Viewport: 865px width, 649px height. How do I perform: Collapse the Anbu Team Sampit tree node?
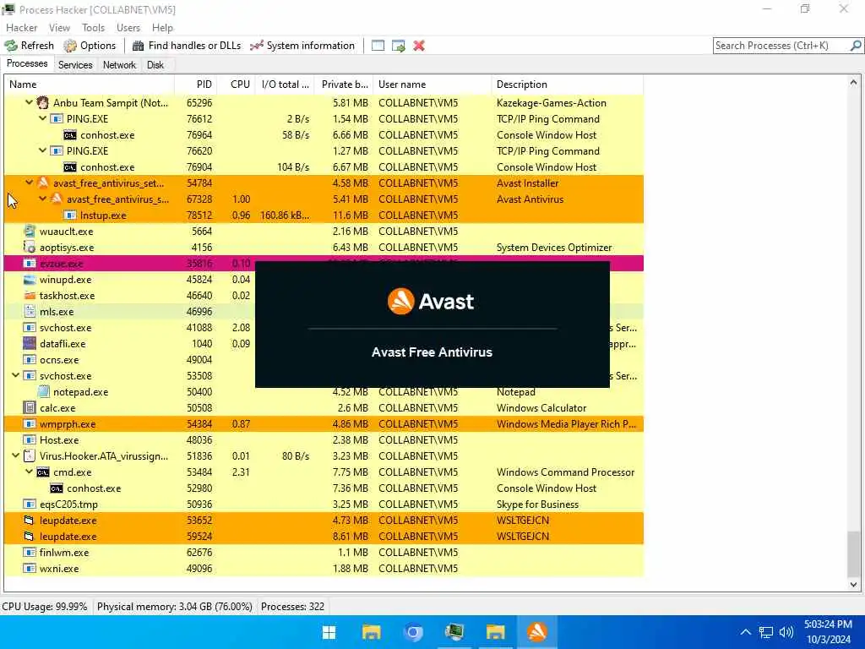pos(30,102)
